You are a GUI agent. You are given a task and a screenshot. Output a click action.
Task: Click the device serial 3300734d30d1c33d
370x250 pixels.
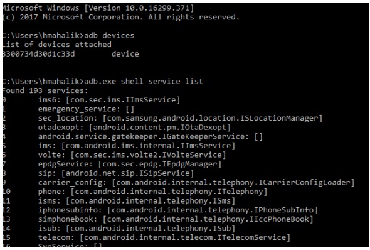(x=38, y=54)
